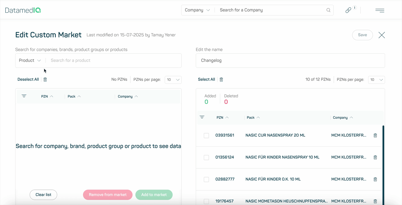The height and width of the screenshot is (205, 402).
Task: Check the checkbox for PZN 02882777
Action: [206, 179]
